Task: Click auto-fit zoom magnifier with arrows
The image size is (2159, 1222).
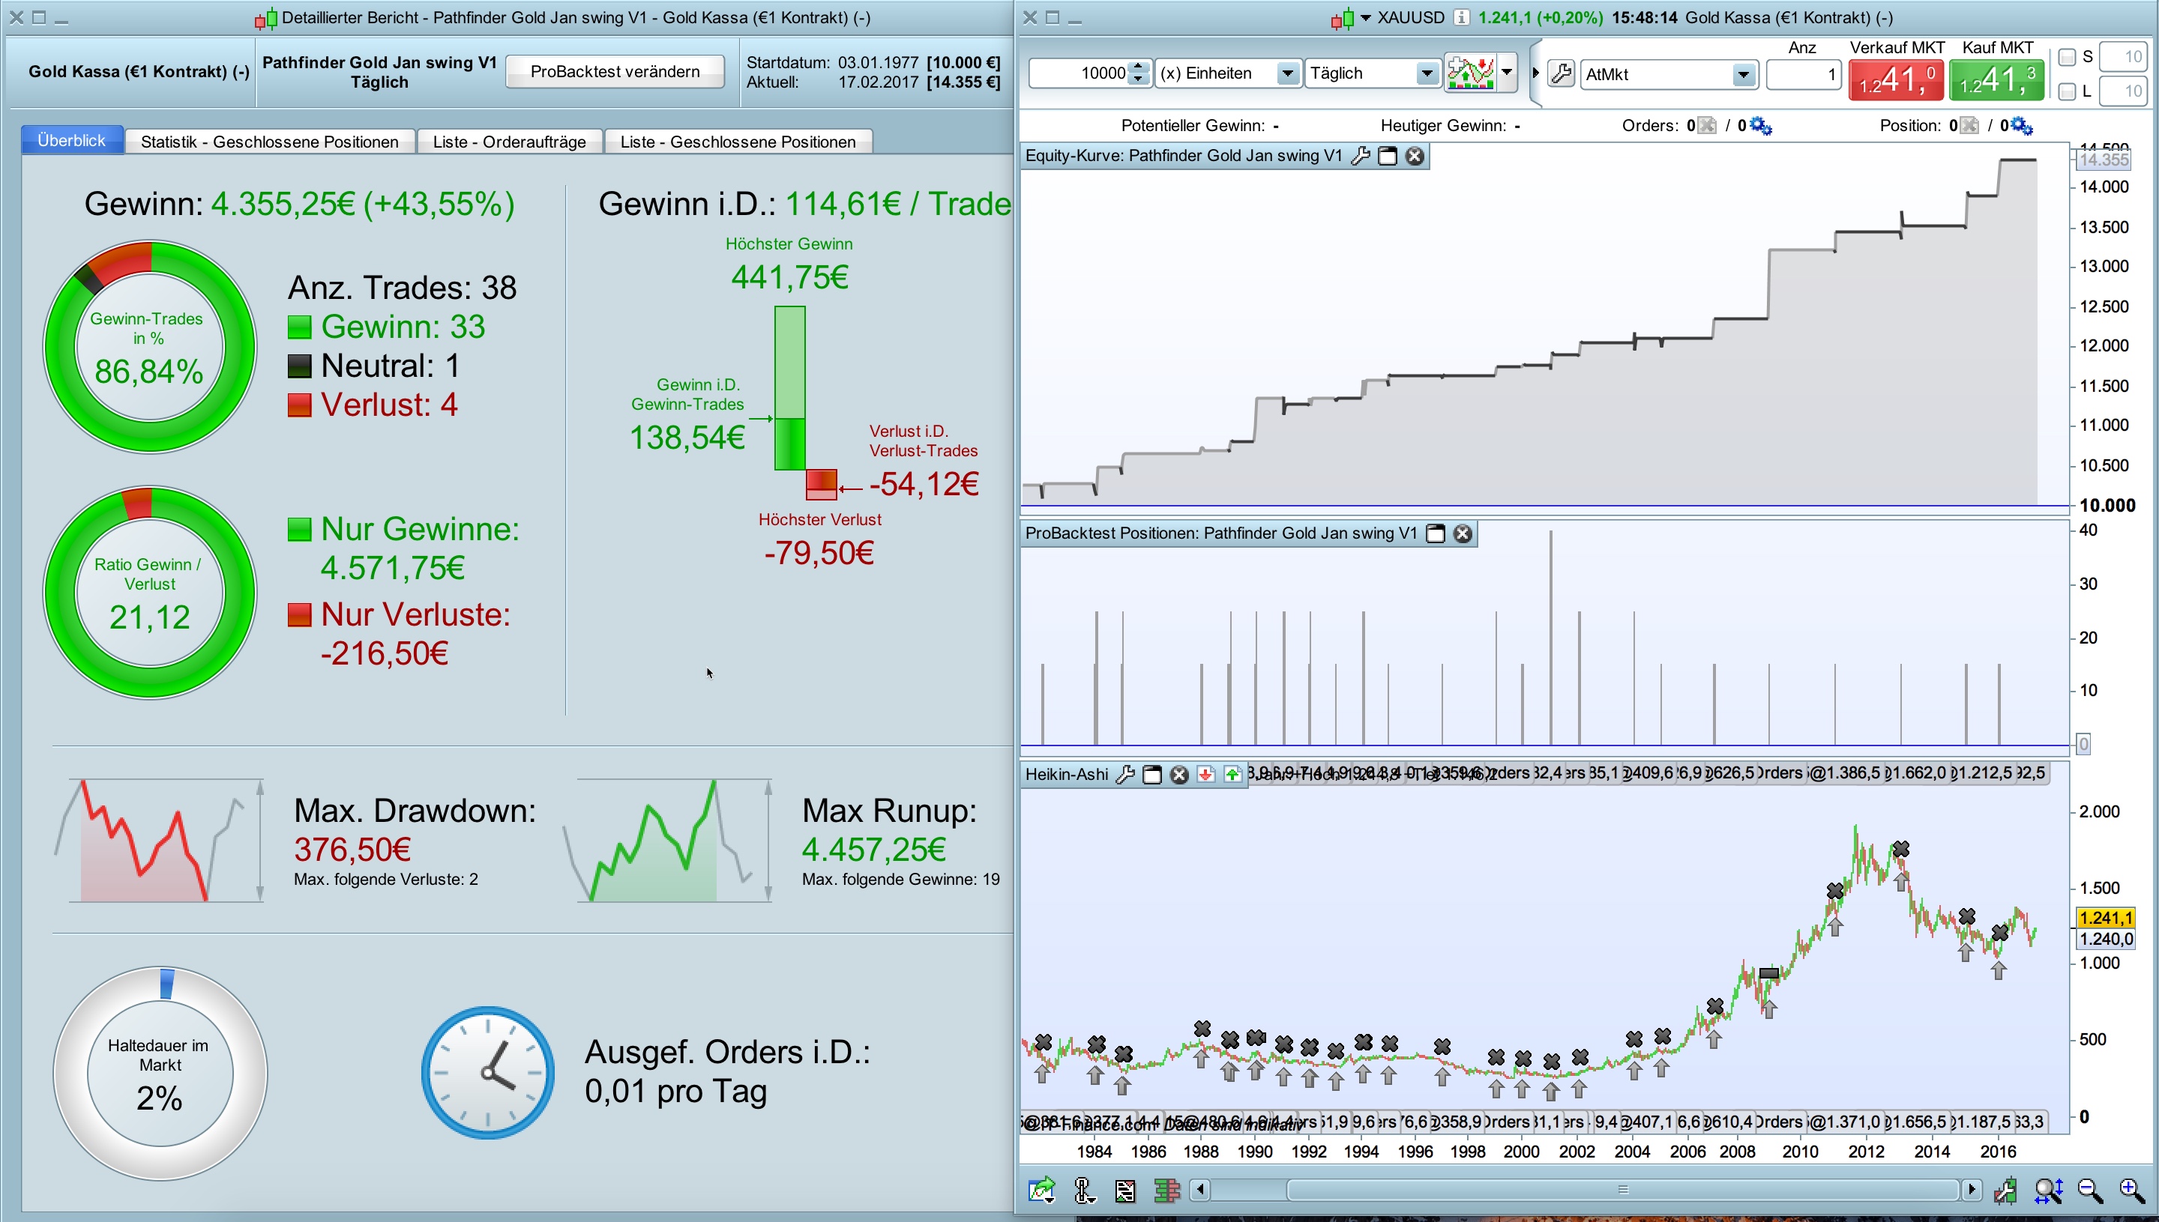Action: pyautogui.click(x=2048, y=1190)
